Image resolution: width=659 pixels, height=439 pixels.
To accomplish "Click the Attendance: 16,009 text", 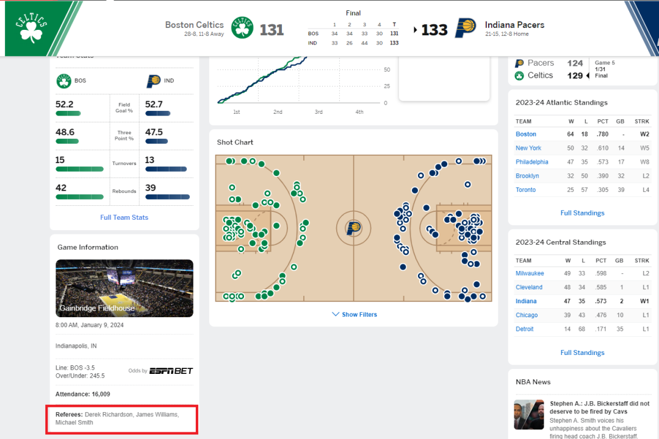I will [83, 394].
